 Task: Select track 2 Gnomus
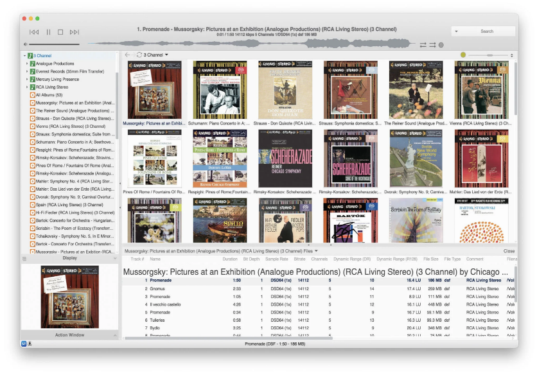319,289
